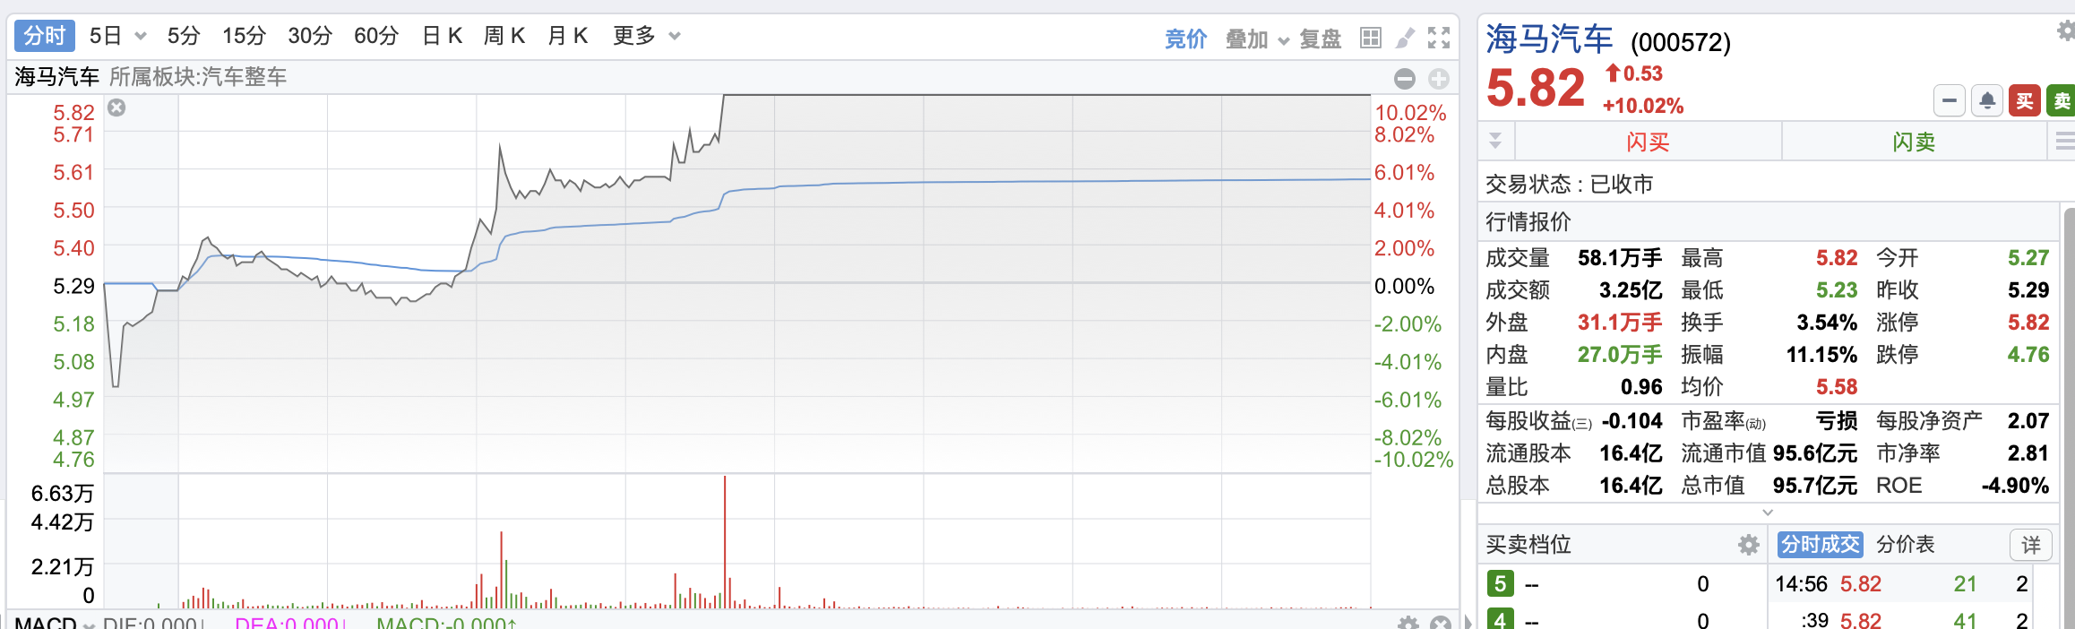Expand the chart to fullscreen
This screenshot has width=2075, height=629.
point(1439,38)
